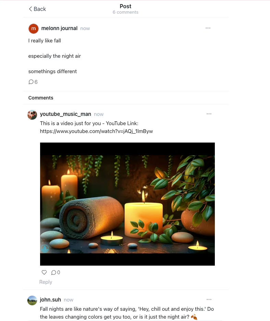The width and height of the screenshot is (270, 321).
Task: Open the three-dot menu on melonn journal's post
Action: (208, 28)
